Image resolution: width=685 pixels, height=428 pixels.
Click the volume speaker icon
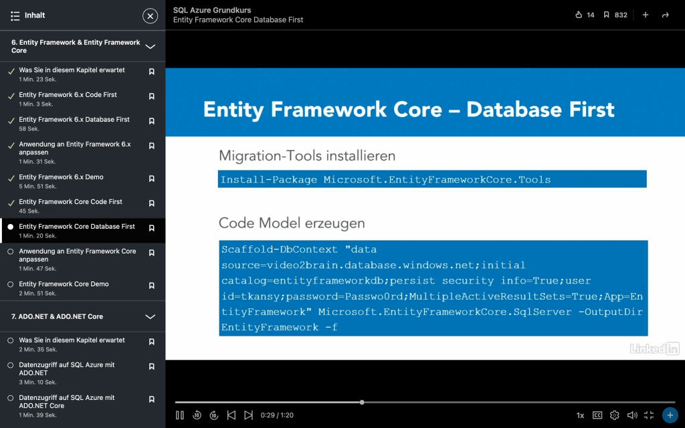632,415
